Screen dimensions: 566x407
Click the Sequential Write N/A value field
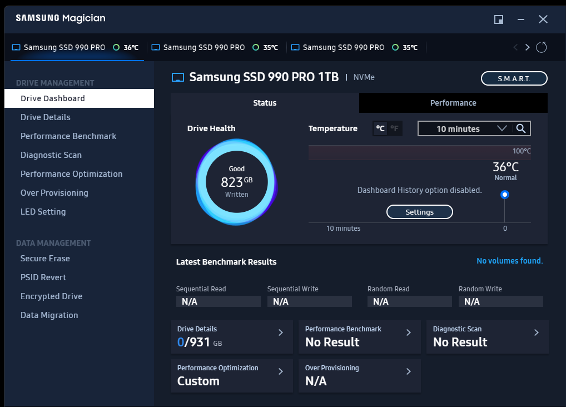pyautogui.click(x=310, y=301)
